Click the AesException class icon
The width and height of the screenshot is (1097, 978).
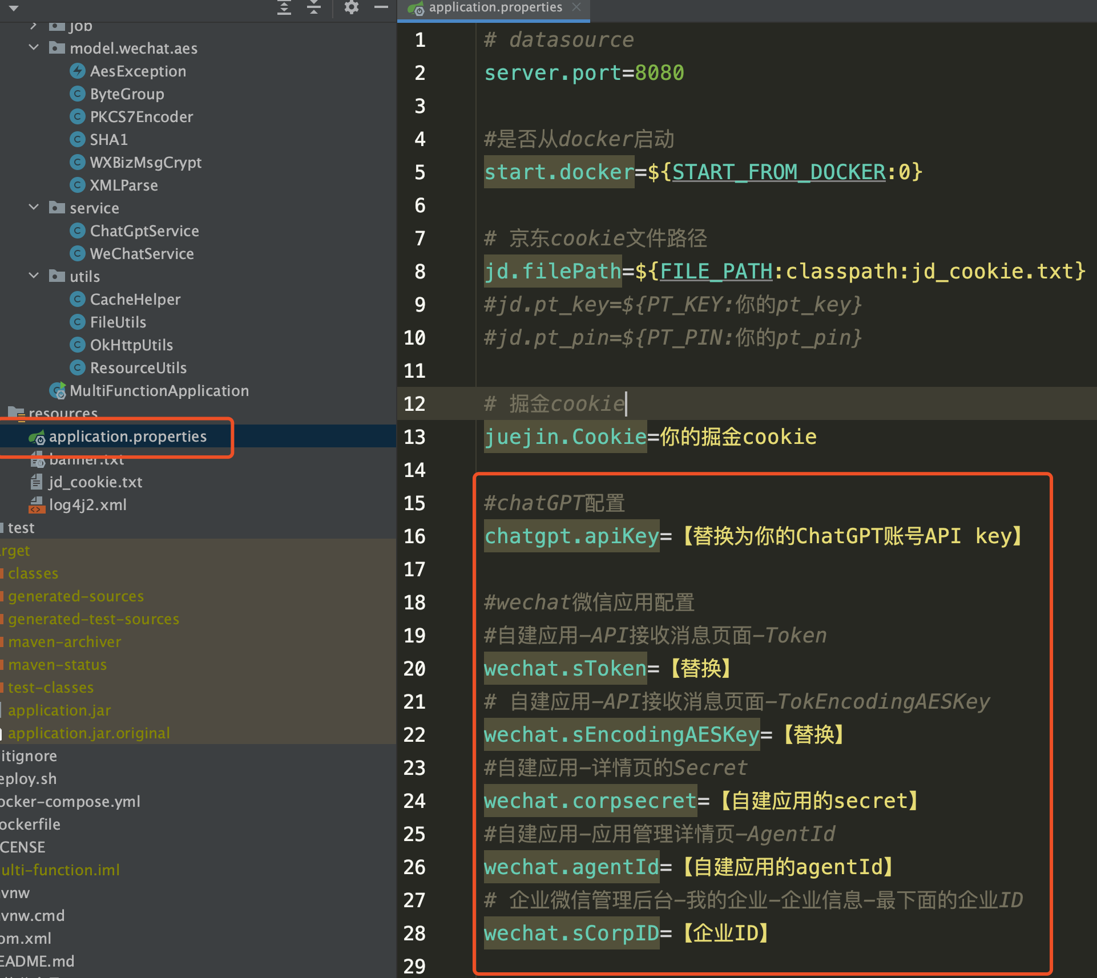(78, 71)
